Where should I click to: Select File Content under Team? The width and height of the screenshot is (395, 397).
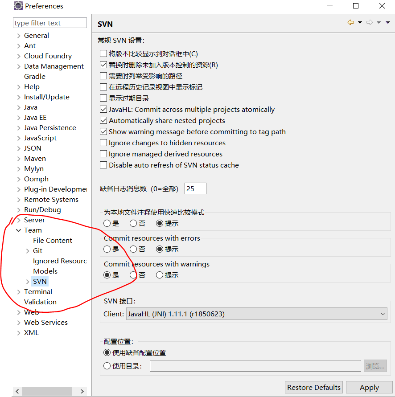(53, 240)
